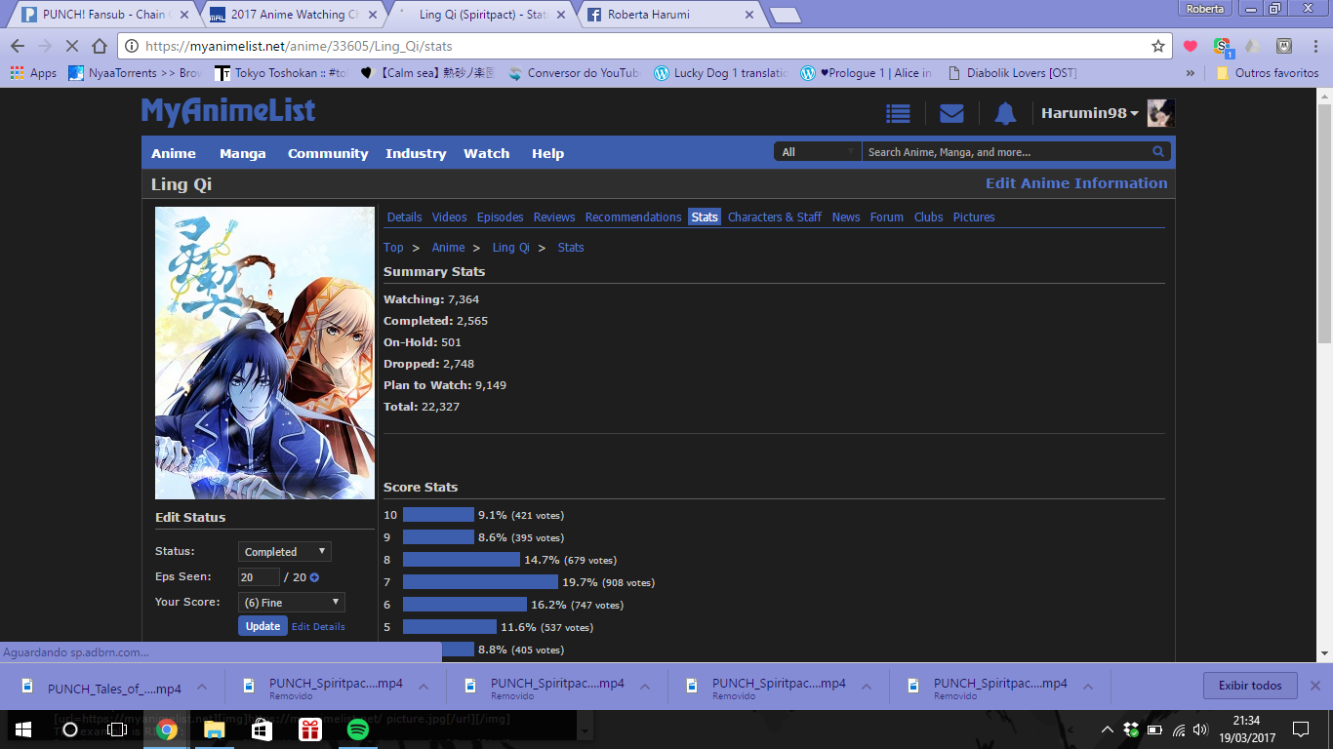Open messages via the envelope icon
The width and height of the screenshot is (1333, 749).
tap(951, 114)
